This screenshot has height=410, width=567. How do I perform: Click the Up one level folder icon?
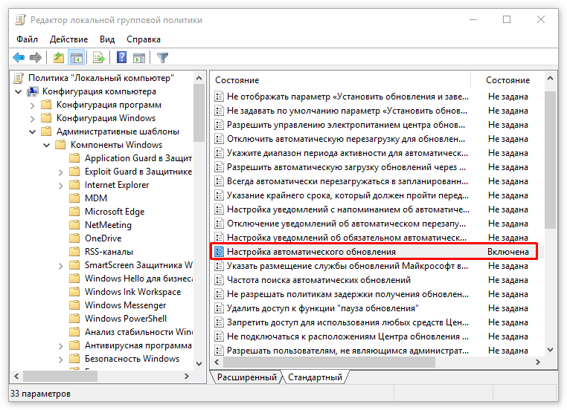(x=59, y=57)
